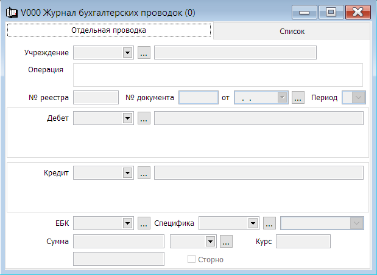Open lookup ellipsis button next to Учреждение
Viewport: 377px width, 275px height.
[x=144, y=52]
